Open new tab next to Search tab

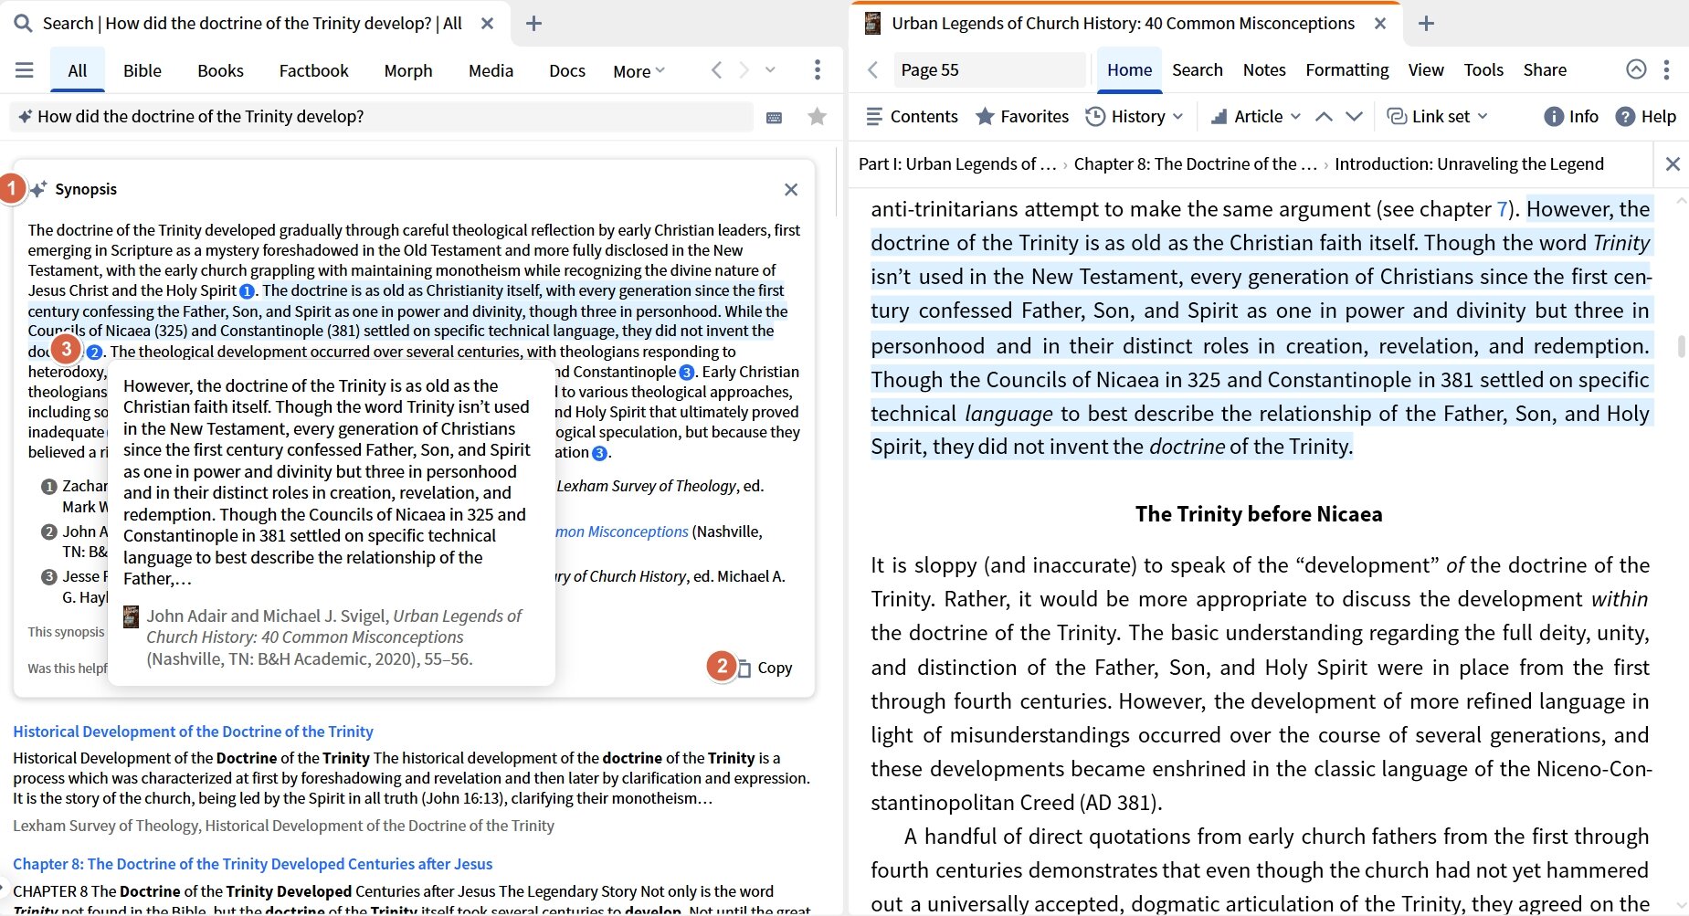534,24
